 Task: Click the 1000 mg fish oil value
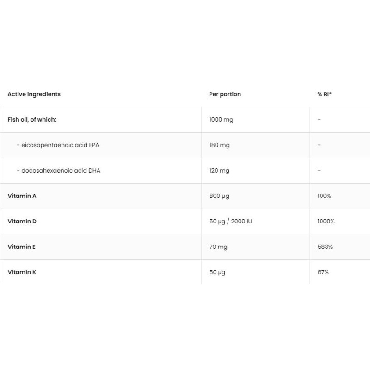[221, 120]
